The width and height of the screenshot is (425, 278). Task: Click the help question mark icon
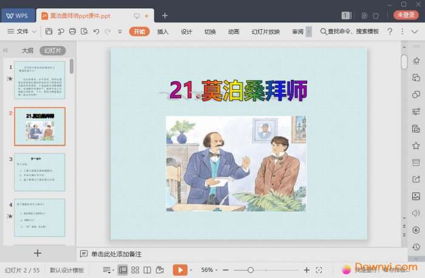coord(390,31)
